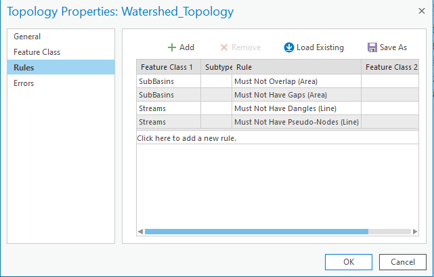Viewport: 434px width, 277px height.
Task: Select the Must Not Have Dangles rule
Action: pos(284,108)
